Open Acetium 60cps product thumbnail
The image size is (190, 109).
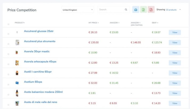point(17,83)
